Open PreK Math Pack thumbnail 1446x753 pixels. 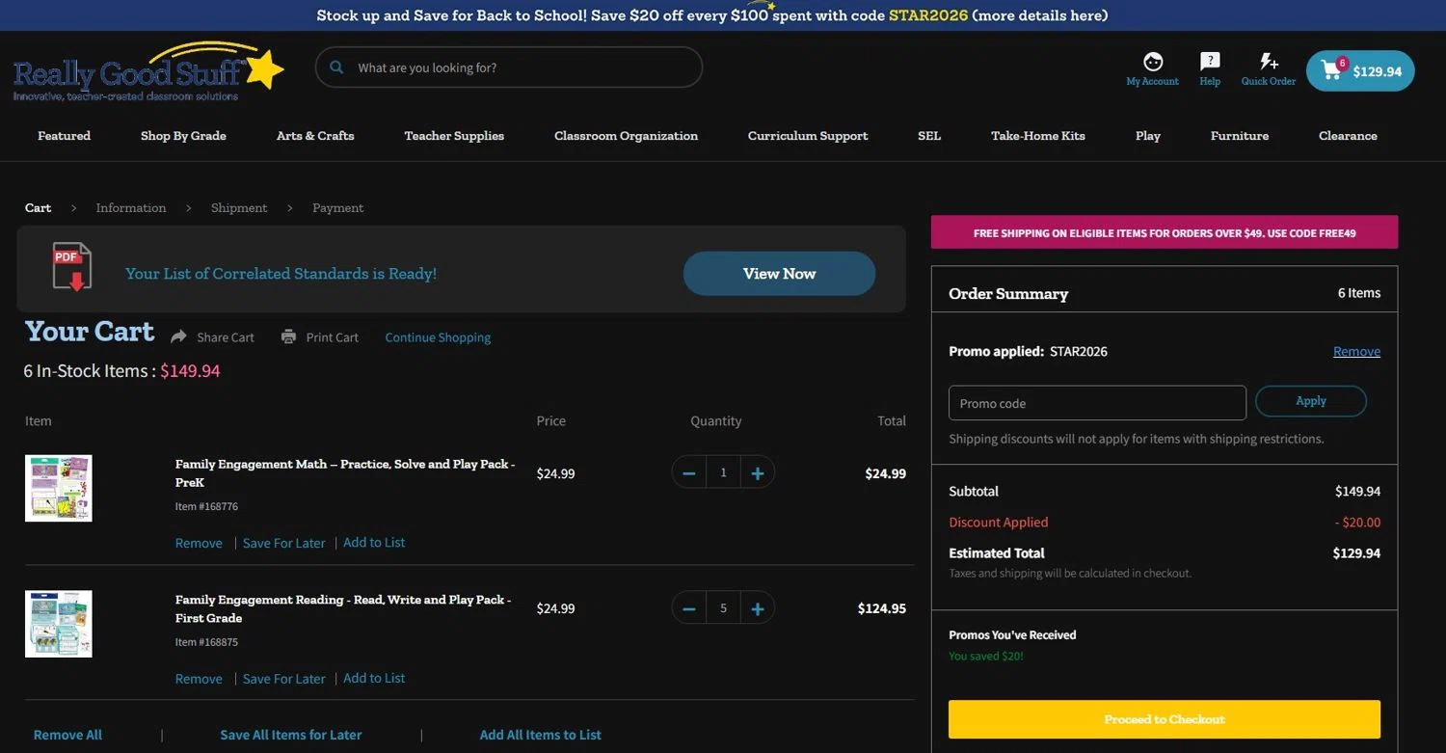[59, 488]
